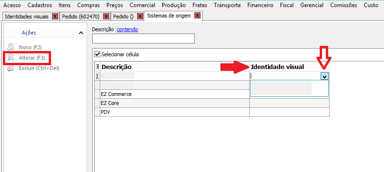Open the Compras menu
Screen dimensions: 384x172
click(88, 5)
